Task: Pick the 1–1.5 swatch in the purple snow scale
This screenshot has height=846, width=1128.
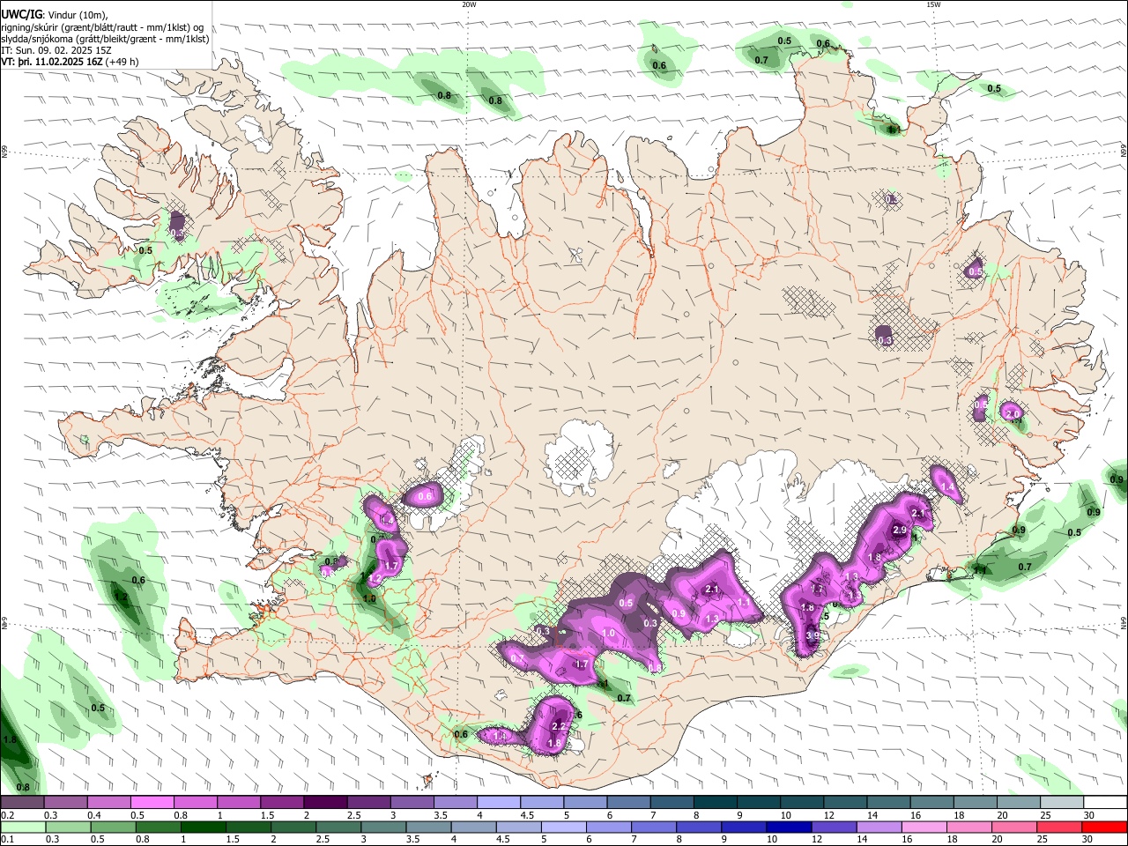Action: pyautogui.click(x=238, y=802)
